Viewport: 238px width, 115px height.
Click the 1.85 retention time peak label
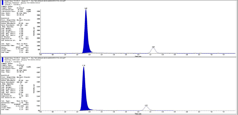[86, 9]
